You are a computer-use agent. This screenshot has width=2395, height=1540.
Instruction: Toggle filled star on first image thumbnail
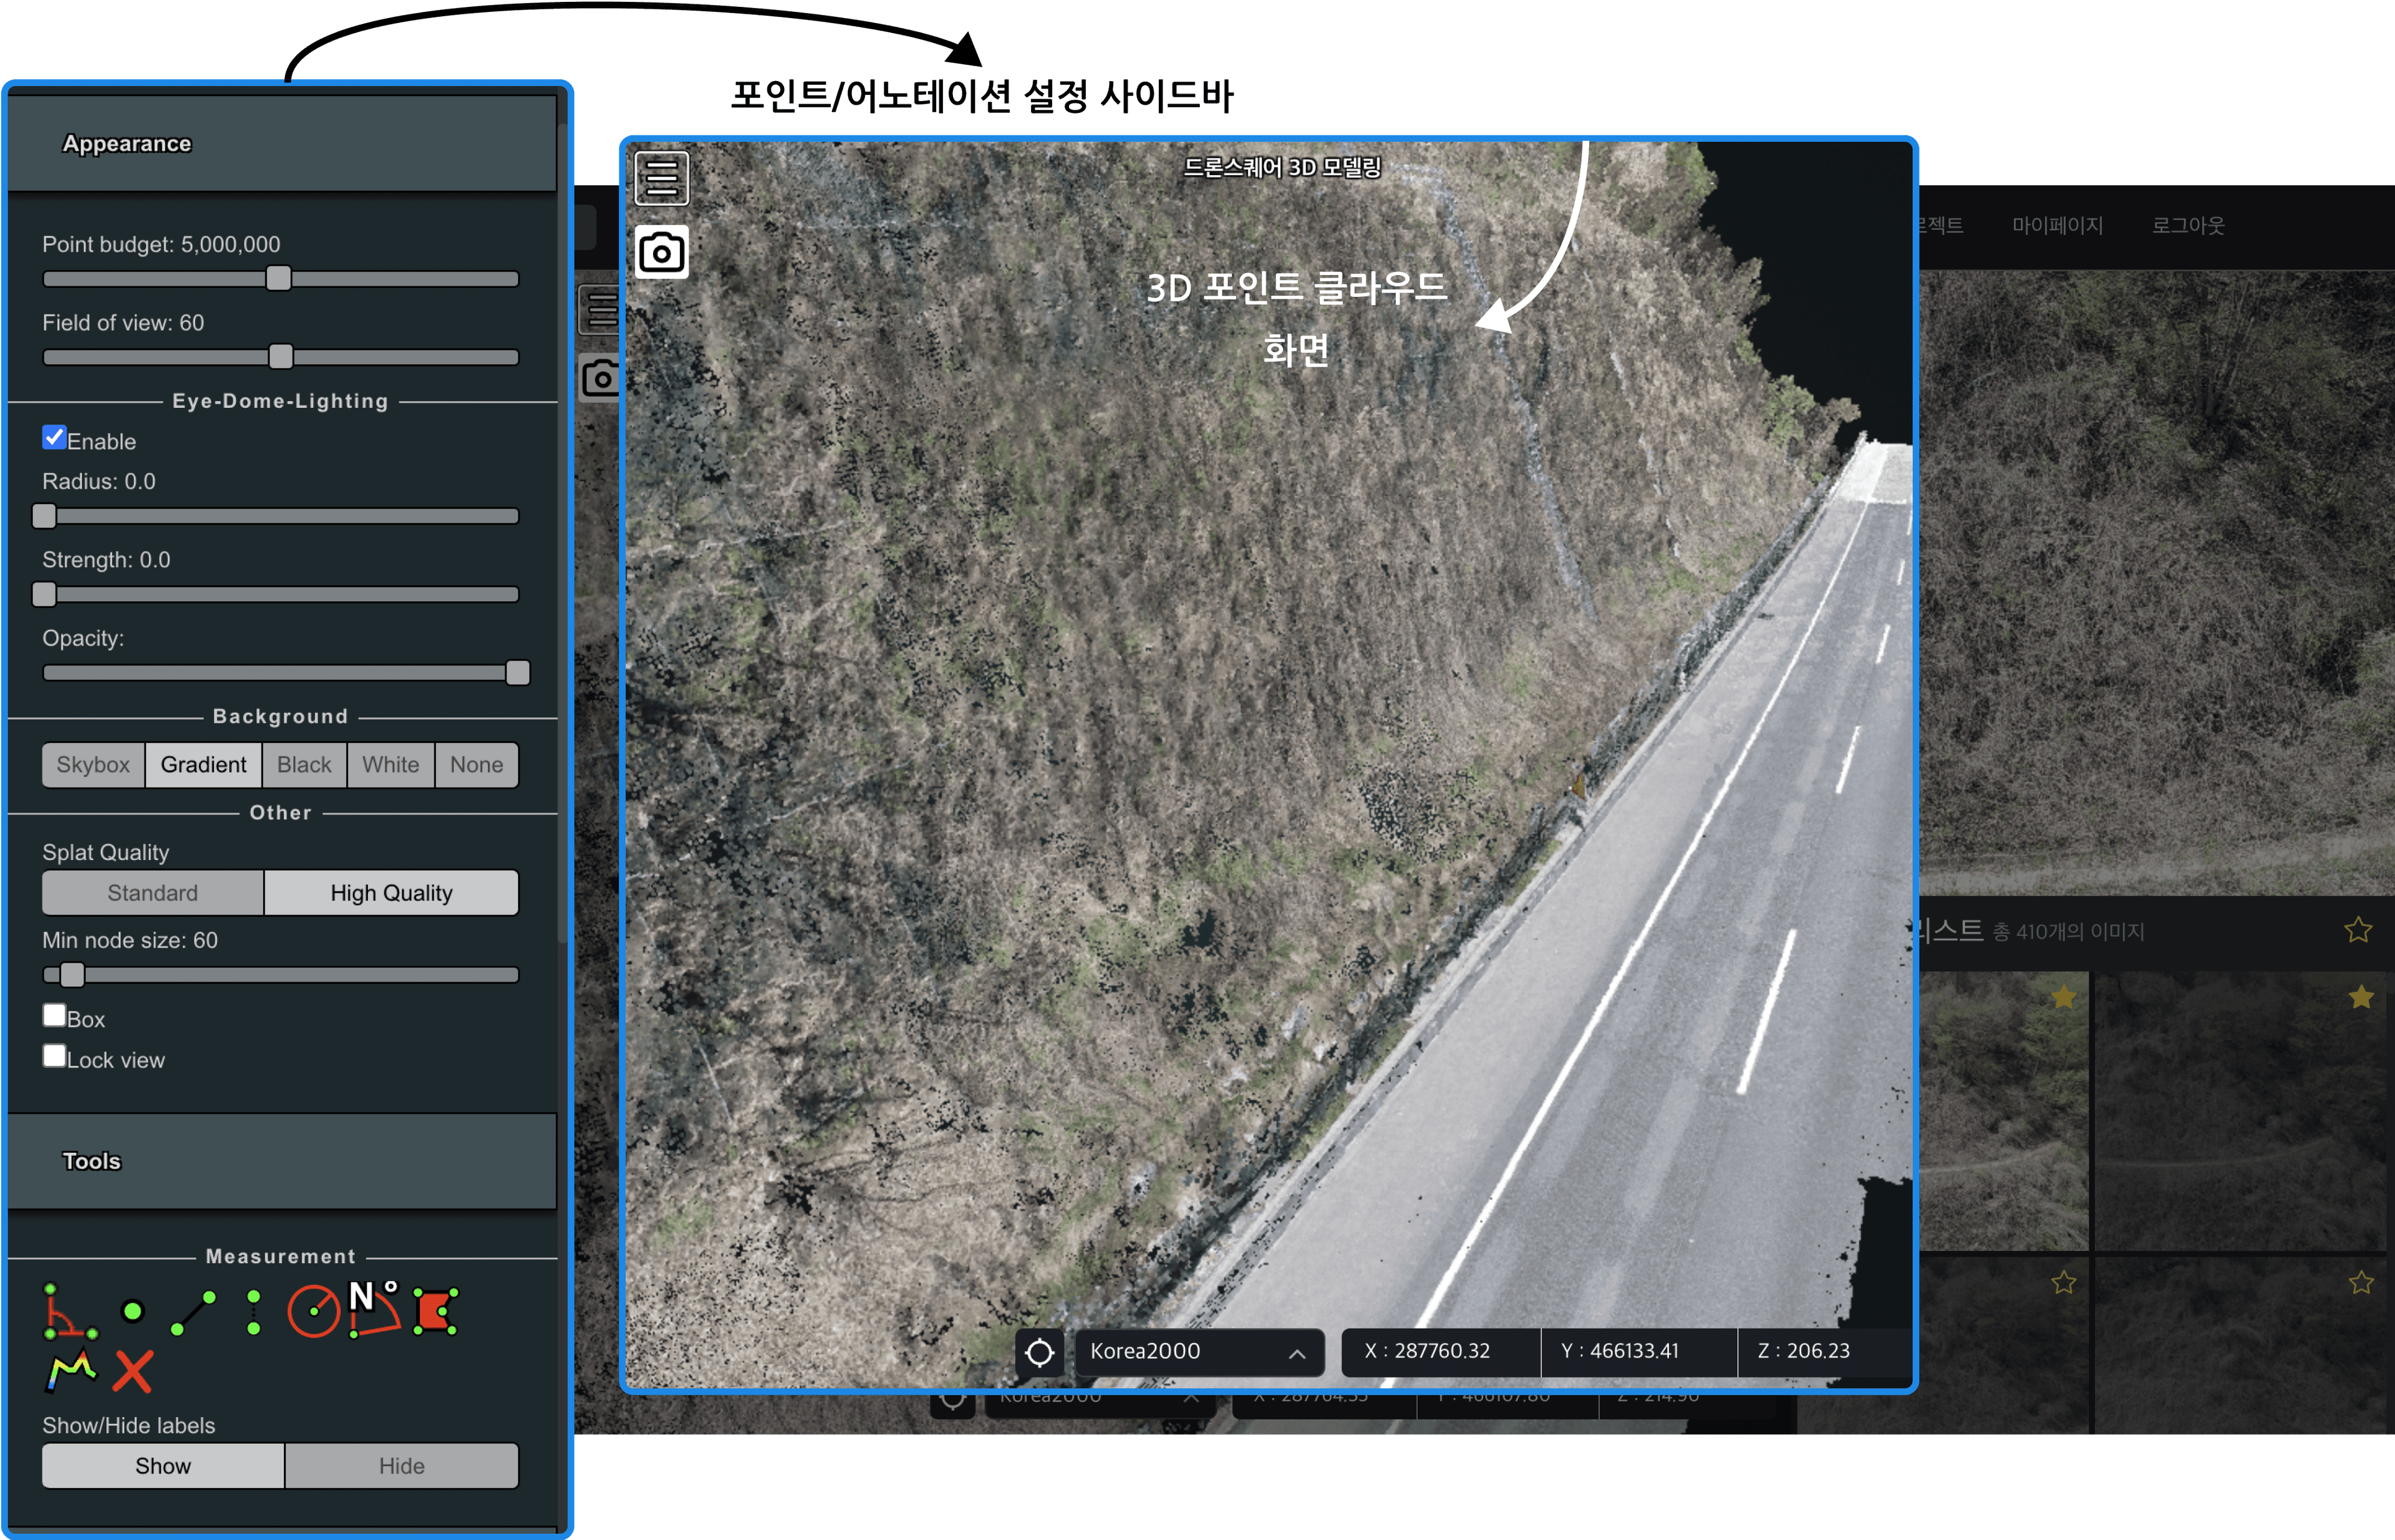[2064, 997]
